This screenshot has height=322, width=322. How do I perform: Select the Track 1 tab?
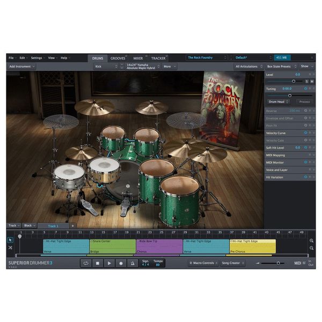tap(53, 226)
